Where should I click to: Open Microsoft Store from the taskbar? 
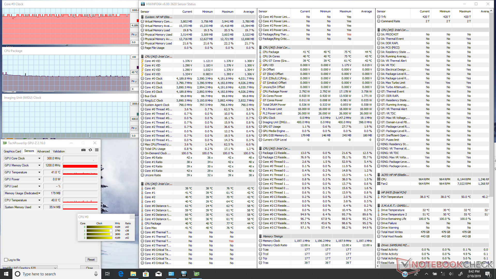click(146, 274)
